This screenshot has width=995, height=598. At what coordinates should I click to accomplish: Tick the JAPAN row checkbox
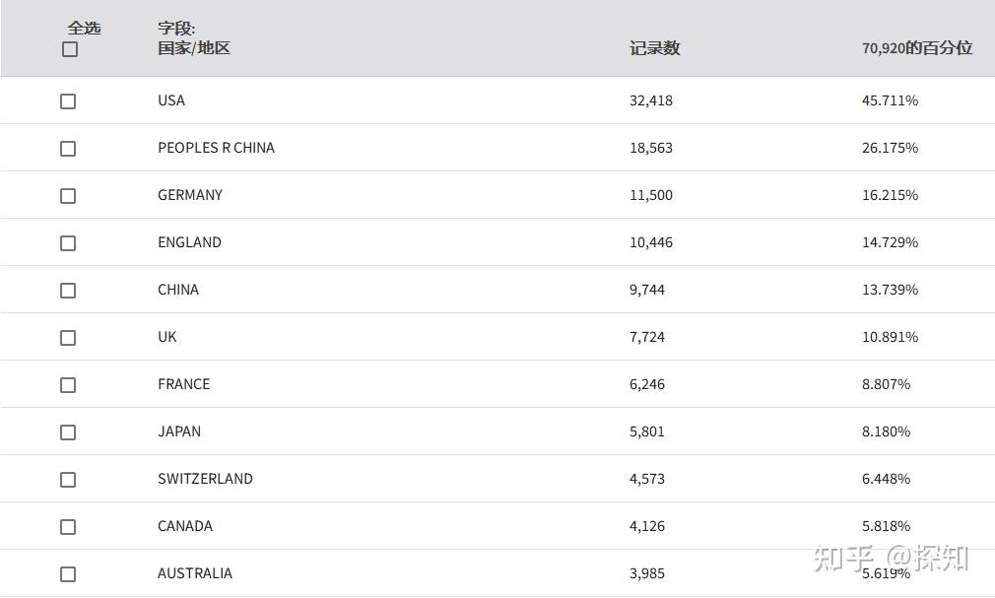point(68,432)
